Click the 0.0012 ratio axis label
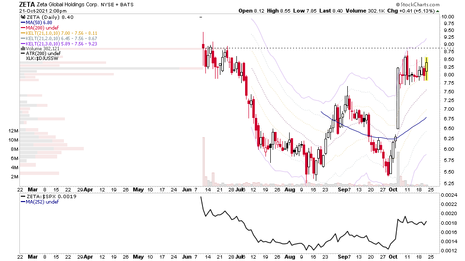This screenshot has width=465, height=261. pyautogui.click(x=449, y=251)
